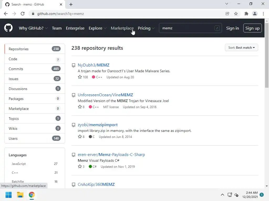Open the UnforeseenOcean/VineMEMZ repository link
The width and height of the screenshot is (269, 201).
[105, 95]
